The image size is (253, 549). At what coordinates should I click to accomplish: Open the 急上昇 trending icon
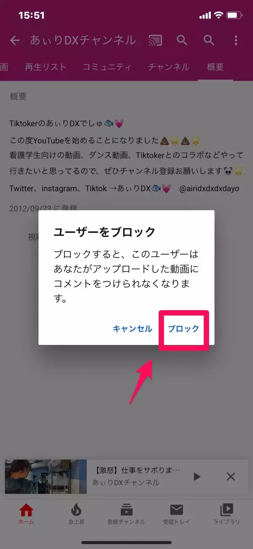tap(76, 513)
